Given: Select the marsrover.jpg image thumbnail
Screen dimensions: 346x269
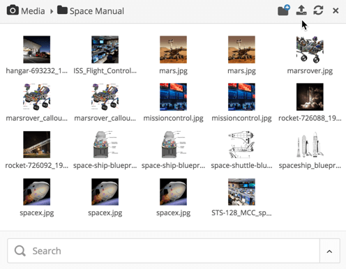Looking at the screenshot, I should pos(310,49).
